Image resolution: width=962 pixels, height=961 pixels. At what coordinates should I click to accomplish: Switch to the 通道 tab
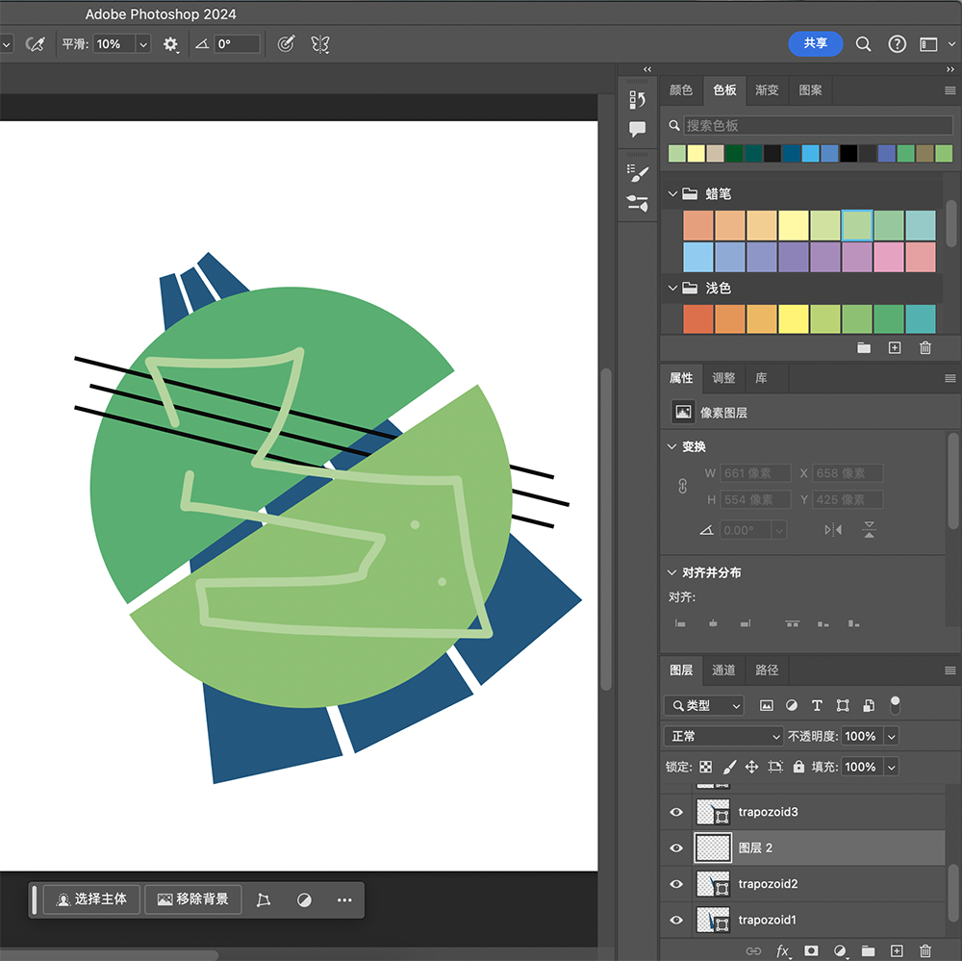723,670
